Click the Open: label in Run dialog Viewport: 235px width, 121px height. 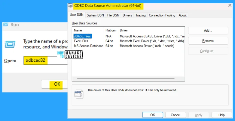(x=10, y=60)
